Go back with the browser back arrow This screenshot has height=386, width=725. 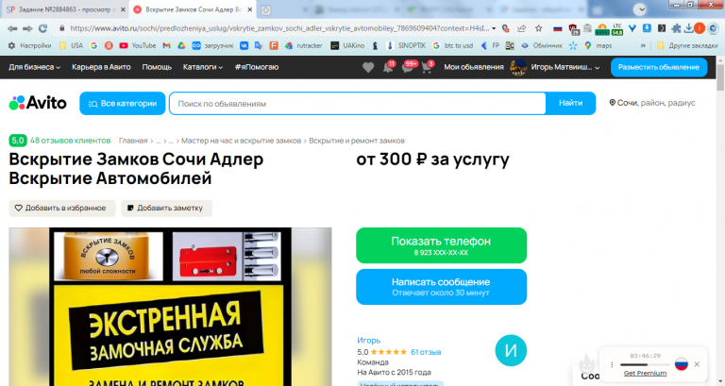12,28
